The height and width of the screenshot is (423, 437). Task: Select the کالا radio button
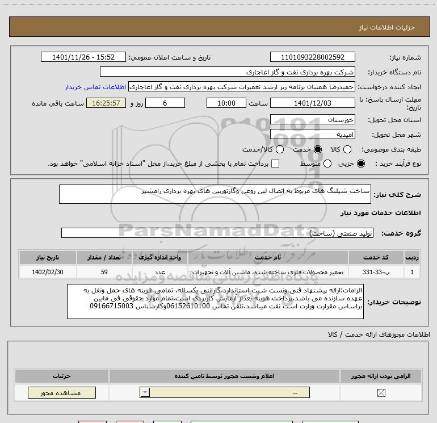coord(347,149)
